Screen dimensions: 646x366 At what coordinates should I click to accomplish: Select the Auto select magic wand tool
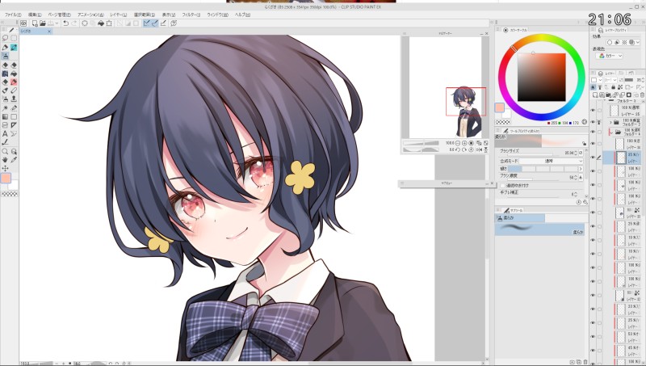pos(5,108)
